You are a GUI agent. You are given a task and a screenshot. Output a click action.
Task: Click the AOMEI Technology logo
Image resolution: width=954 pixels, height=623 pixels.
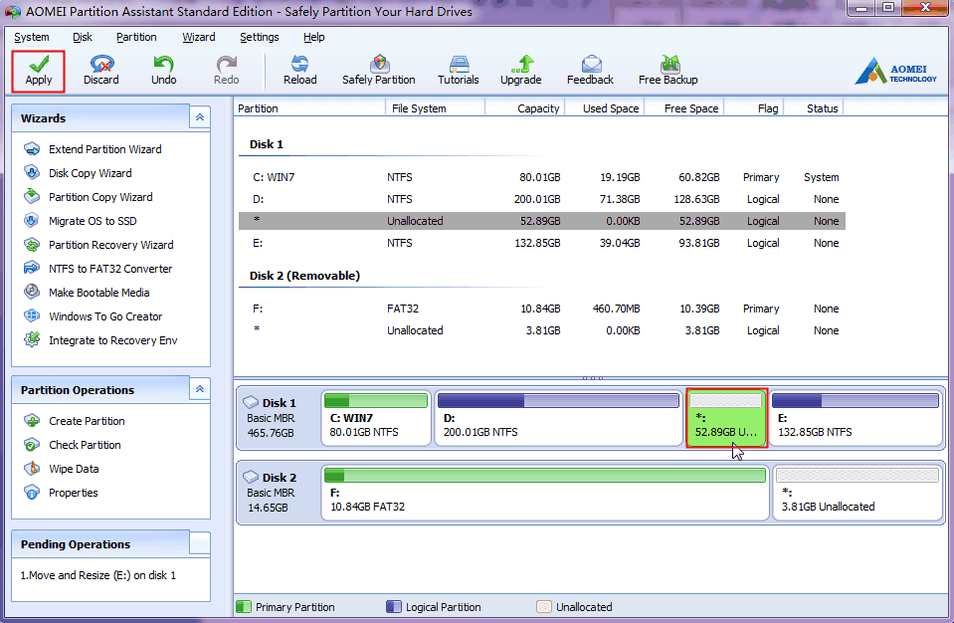click(x=895, y=72)
